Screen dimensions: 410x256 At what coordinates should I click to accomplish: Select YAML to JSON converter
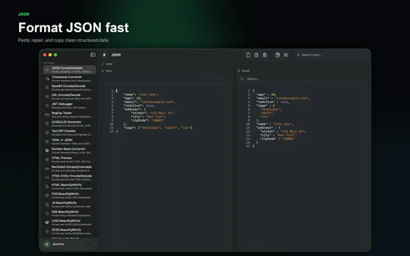tap(69, 142)
